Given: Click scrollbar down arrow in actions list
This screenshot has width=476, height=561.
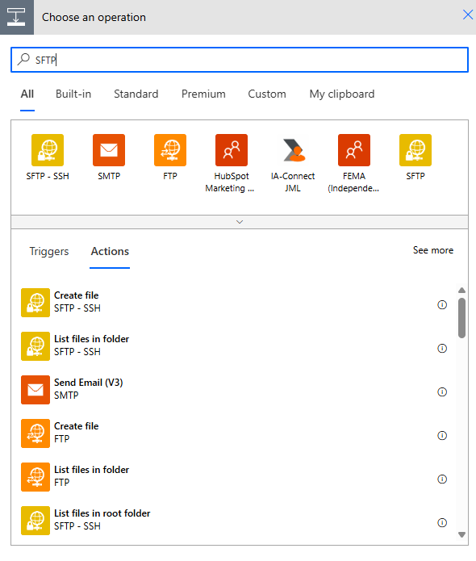Looking at the screenshot, I should [x=461, y=534].
